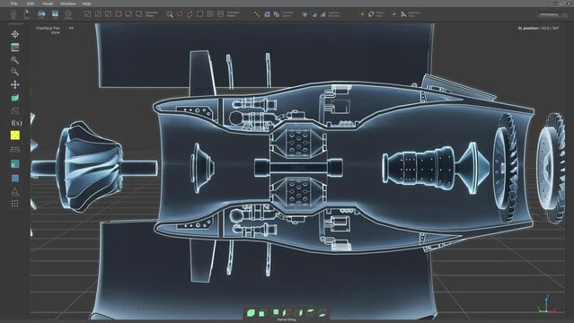Image resolution: width=574 pixels, height=323 pixels.
Task: Click the magnifier search icon in top toolbar
Action: coord(170,14)
